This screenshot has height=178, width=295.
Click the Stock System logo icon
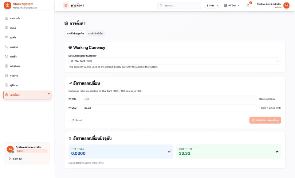(7, 6)
